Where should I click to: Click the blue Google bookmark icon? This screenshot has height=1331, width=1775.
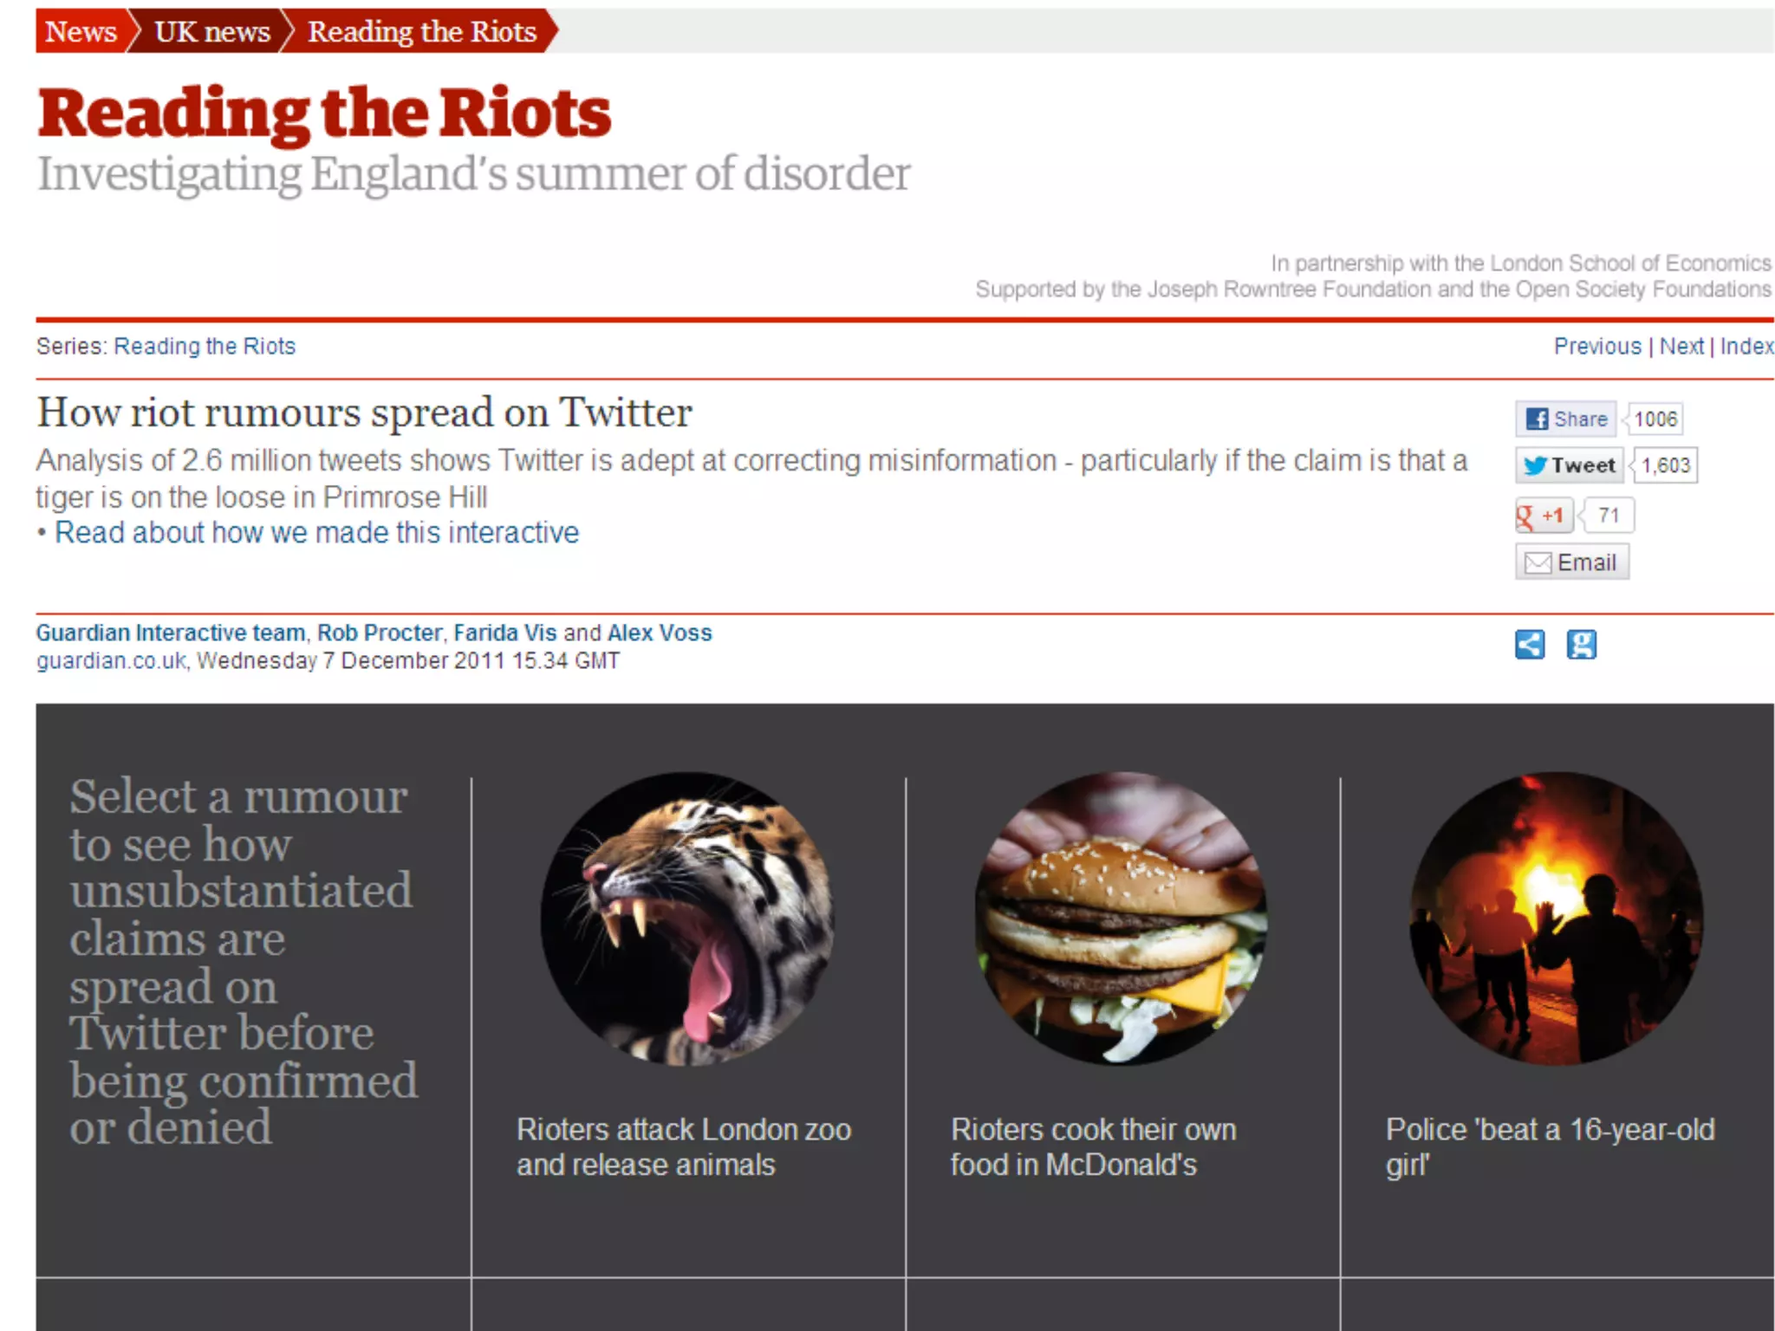pyautogui.click(x=1582, y=645)
